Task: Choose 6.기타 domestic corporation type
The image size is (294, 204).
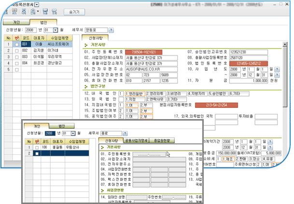Action: coord(239,94)
